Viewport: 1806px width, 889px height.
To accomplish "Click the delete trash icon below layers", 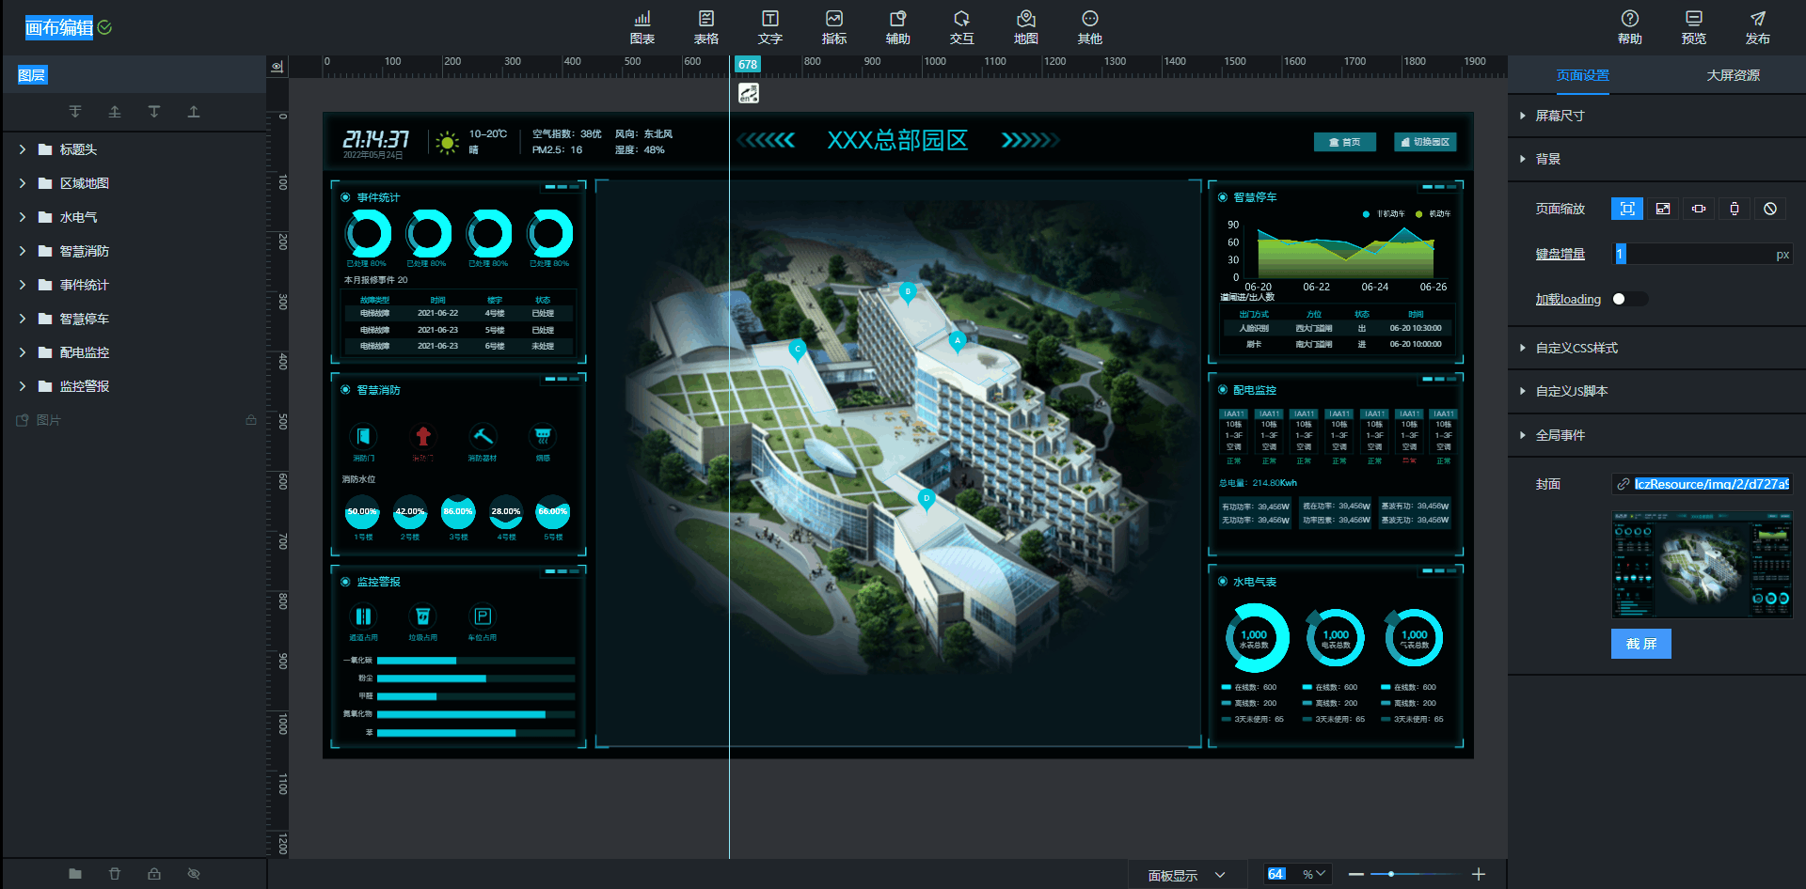I will point(115,874).
